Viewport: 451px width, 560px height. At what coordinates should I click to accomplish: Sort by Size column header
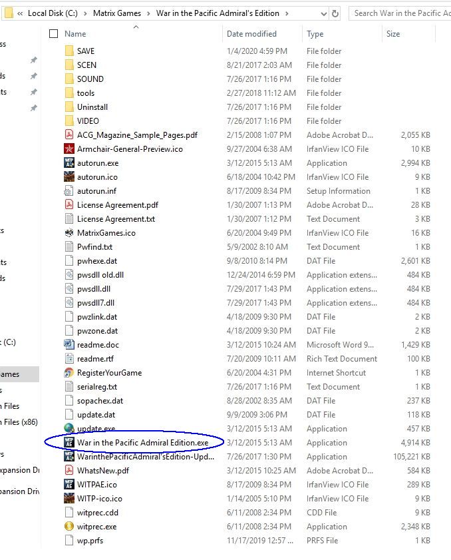coord(393,33)
